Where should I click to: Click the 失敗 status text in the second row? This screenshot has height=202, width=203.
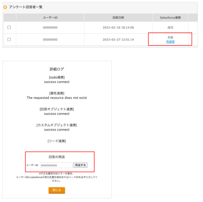[170, 37]
